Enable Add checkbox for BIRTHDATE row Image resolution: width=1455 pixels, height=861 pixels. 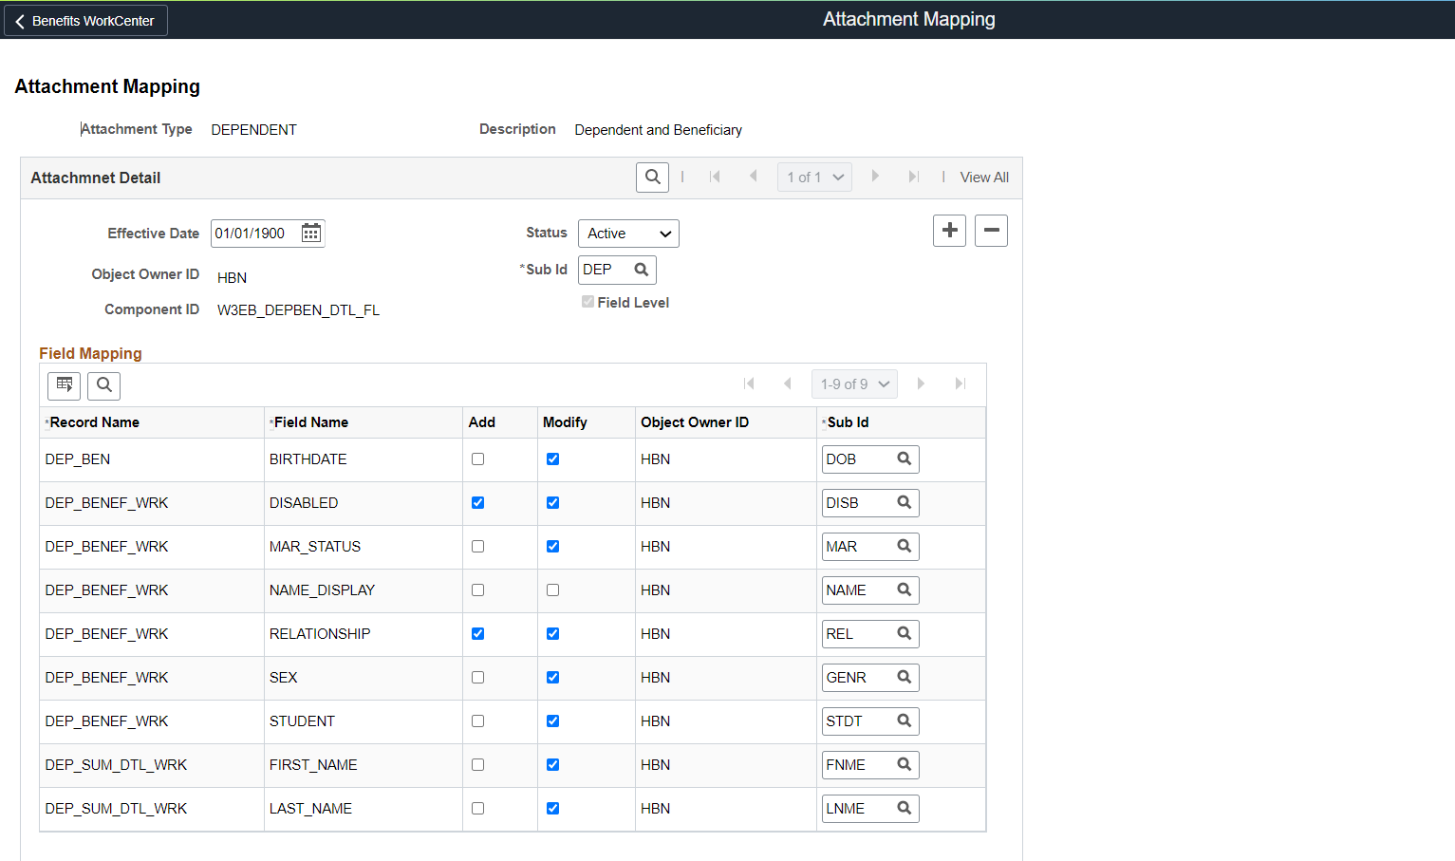click(478, 459)
